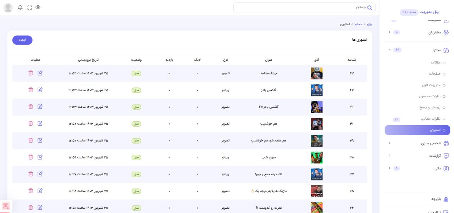Viewport: 454px width, 213px height.
Task: Open the cover thumbnail of چراغ مطالعه
Action: [x=316, y=73]
